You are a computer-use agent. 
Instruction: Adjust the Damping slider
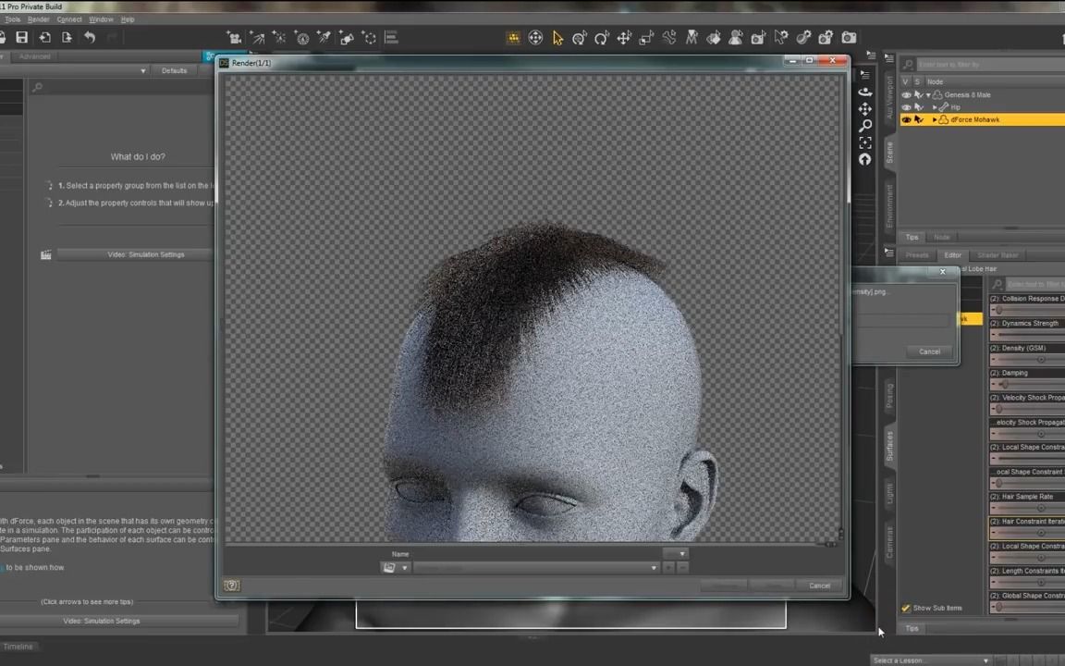click(1027, 385)
